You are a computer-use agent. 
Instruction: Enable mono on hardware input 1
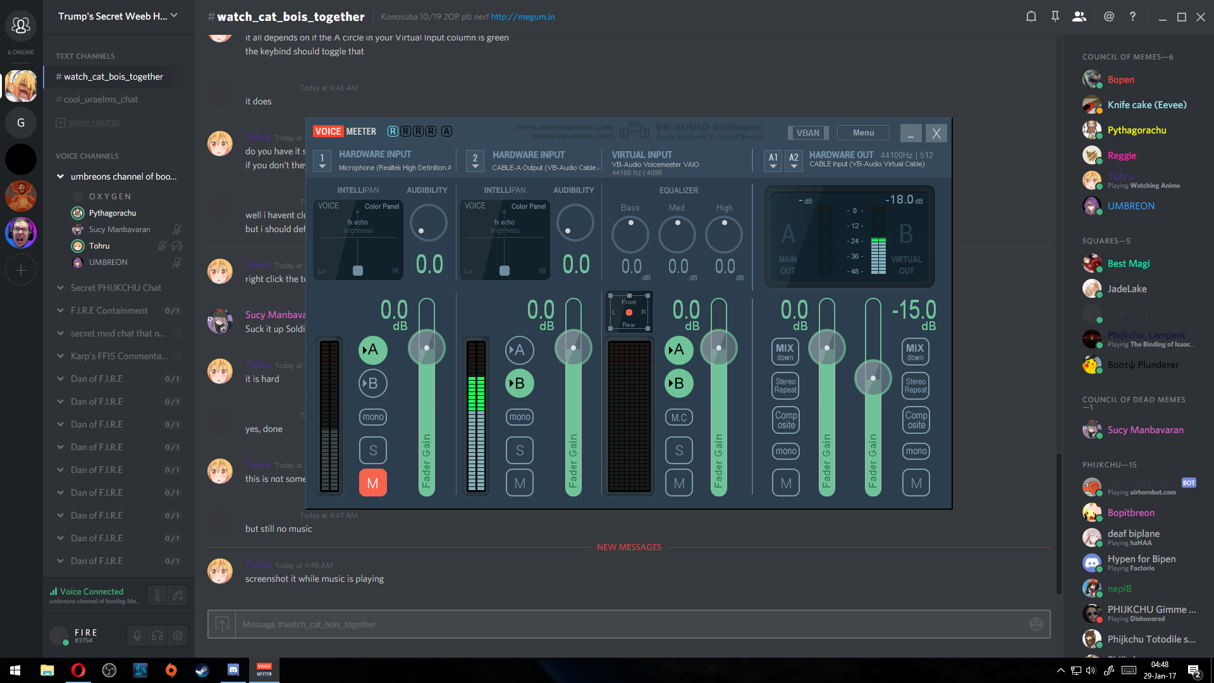373,417
